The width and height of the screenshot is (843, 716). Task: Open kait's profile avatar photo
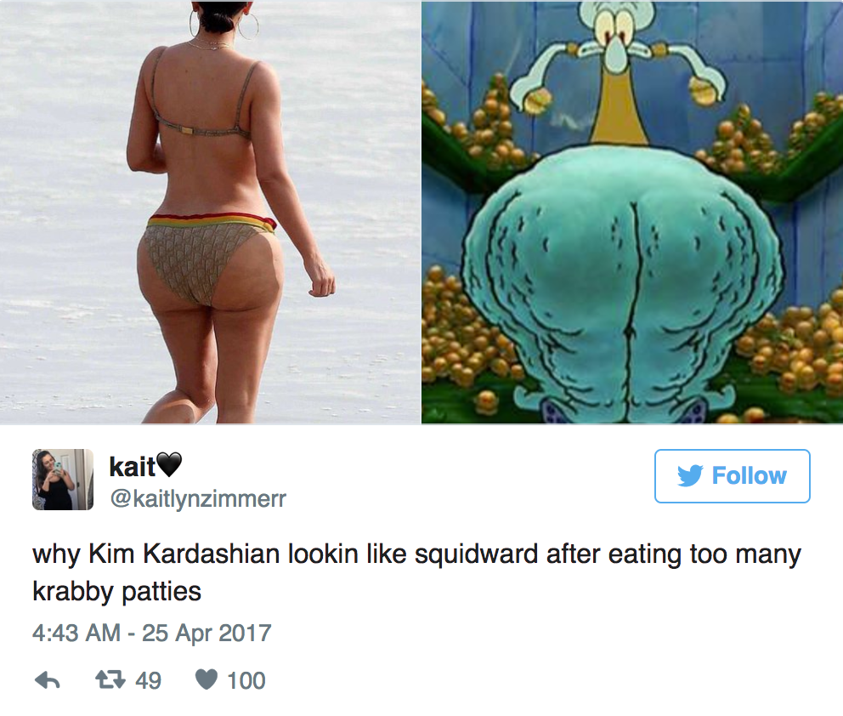[x=63, y=480]
